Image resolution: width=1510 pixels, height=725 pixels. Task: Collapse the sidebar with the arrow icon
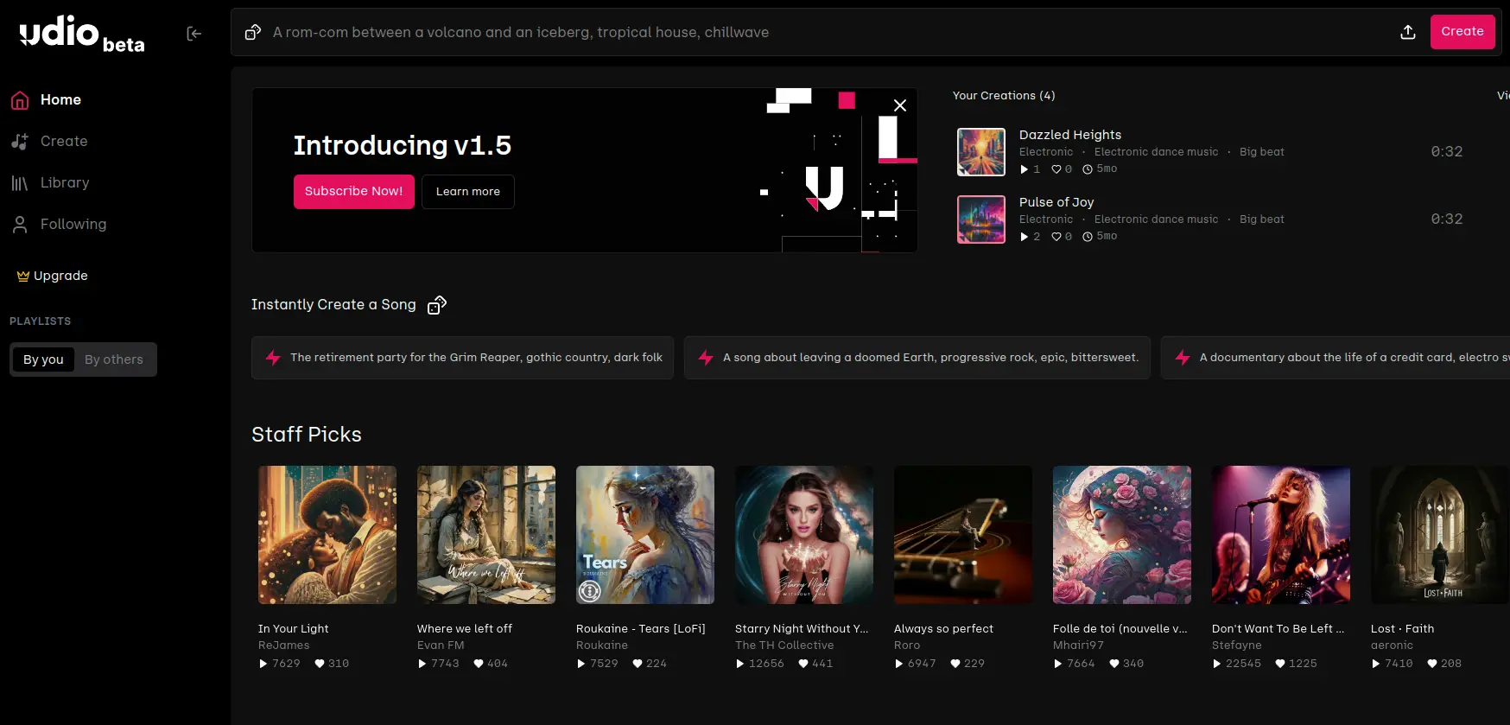194,34
